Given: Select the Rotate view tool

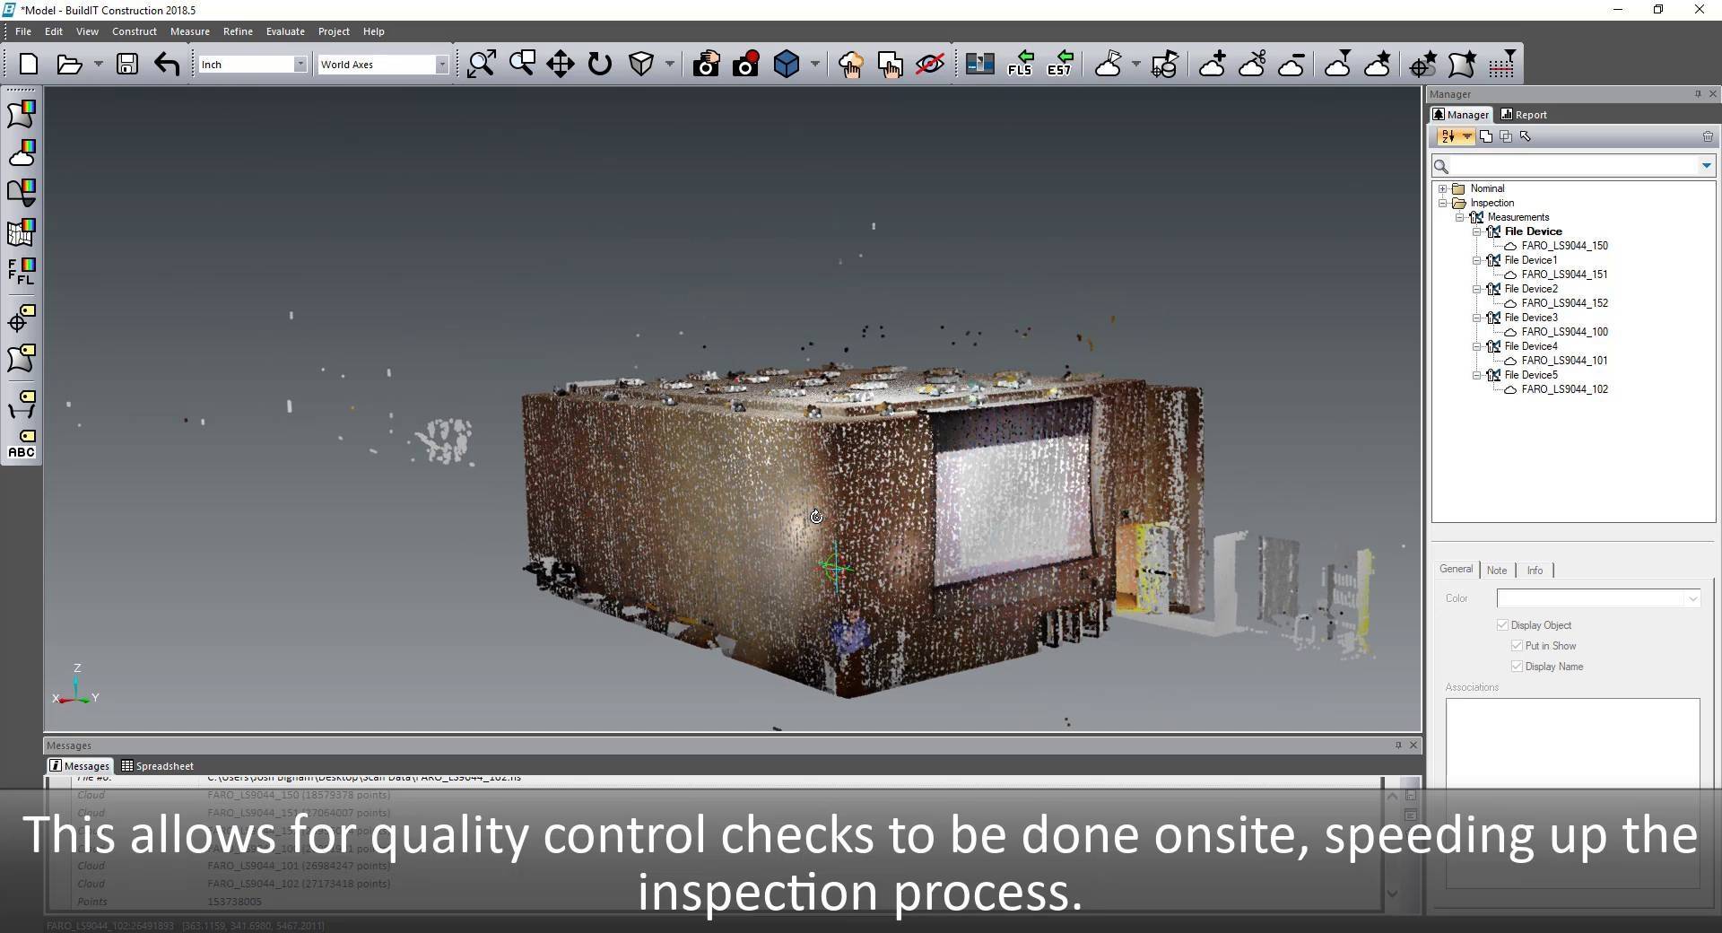Looking at the screenshot, I should tap(598, 64).
